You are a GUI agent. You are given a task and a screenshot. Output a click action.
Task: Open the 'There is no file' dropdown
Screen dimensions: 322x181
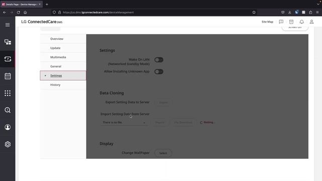pos(124,123)
